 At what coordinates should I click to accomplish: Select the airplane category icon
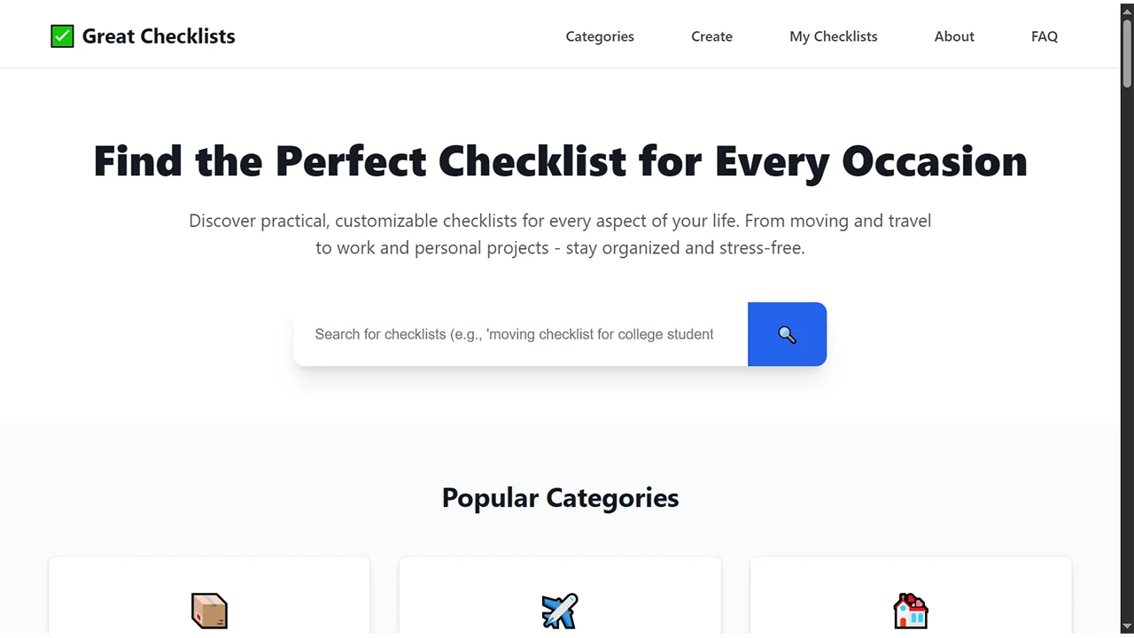[x=560, y=611]
